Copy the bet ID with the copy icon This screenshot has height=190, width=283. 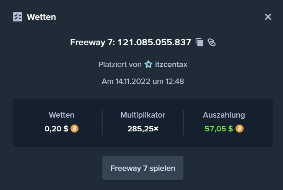coord(199,43)
